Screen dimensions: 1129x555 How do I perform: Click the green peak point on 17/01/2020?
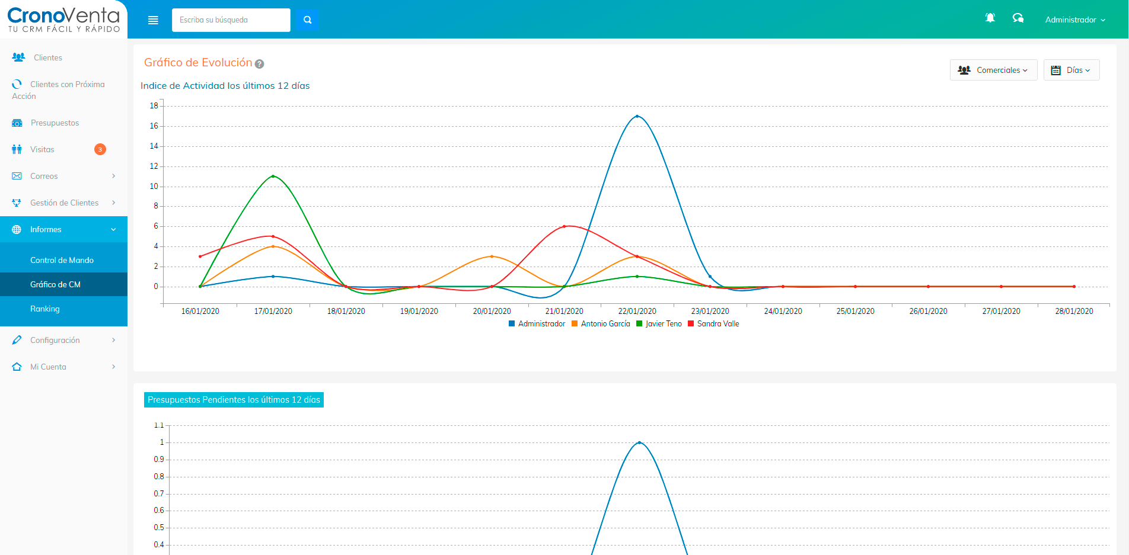[273, 176]
